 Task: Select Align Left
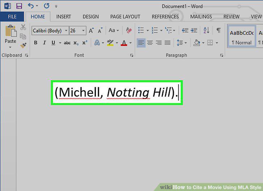141,43
